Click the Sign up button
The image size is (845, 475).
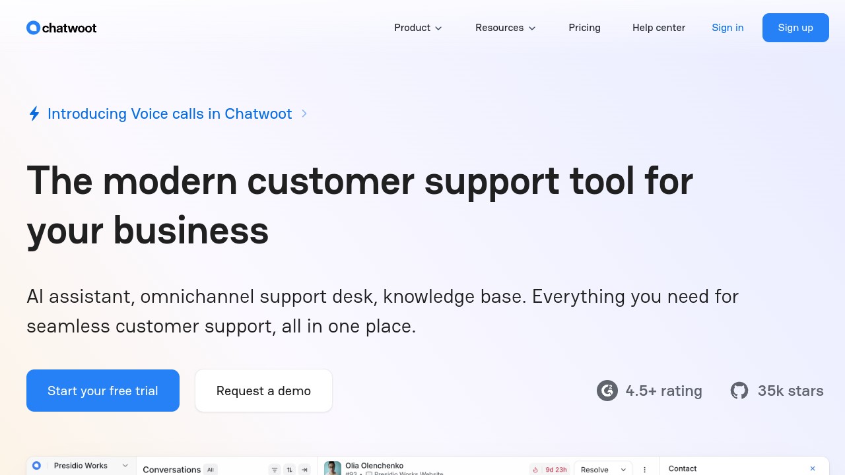pos(795,28)
